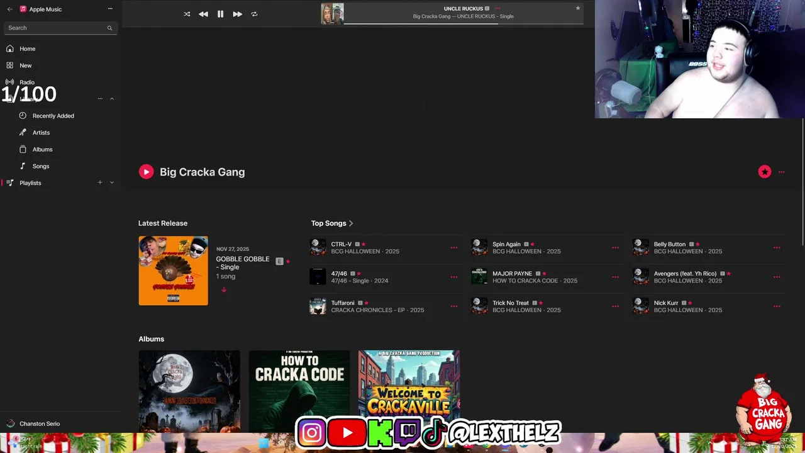
Task: Open the GOBBLE GOBBLE - Single title
Action: coord(243,263)
